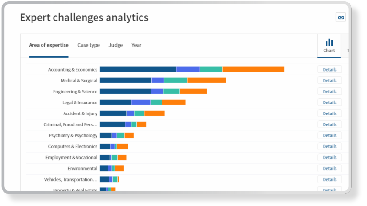Click the copy link icon
The width and height of the screenshot is (367, 206).
(x=341, y=18)
